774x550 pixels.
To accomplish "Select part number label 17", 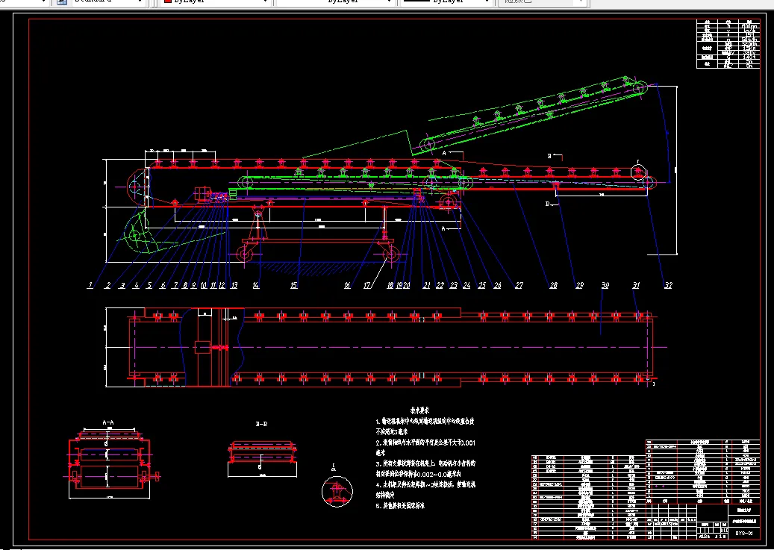I will tap(366, 285).
